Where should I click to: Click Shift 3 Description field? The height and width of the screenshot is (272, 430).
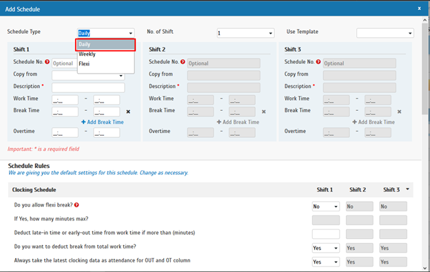click(x=360, y=87)
